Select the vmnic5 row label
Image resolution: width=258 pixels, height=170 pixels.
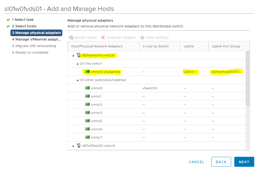coord(96,121)
